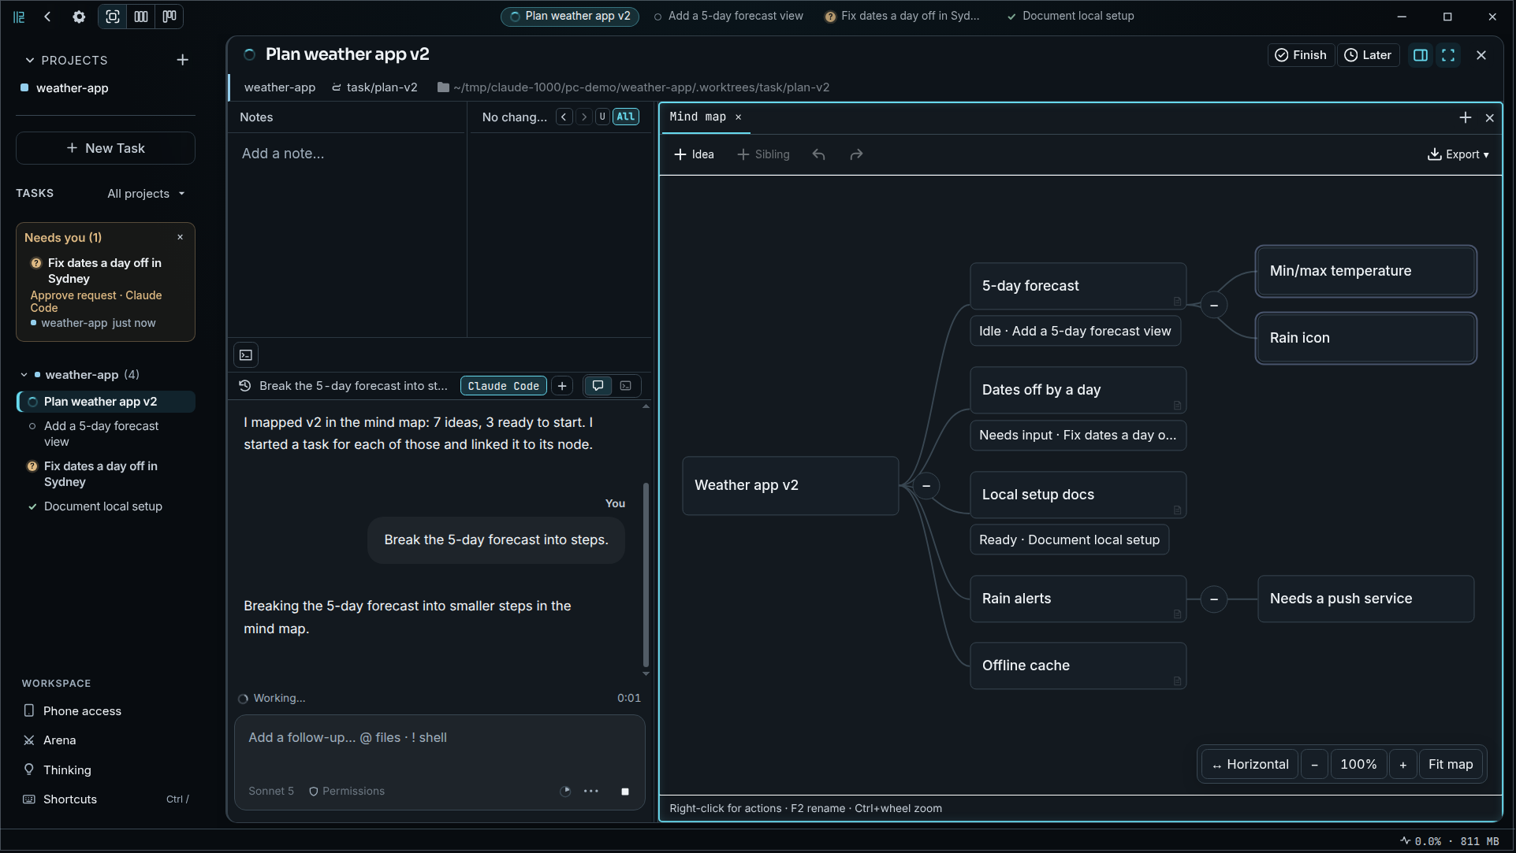The height and width of the screenshot is (853, 1516).
Task: Open the All projects dropdown
Action: click(x=146, y=194)
